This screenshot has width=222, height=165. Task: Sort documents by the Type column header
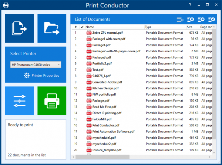pos(165,27)
